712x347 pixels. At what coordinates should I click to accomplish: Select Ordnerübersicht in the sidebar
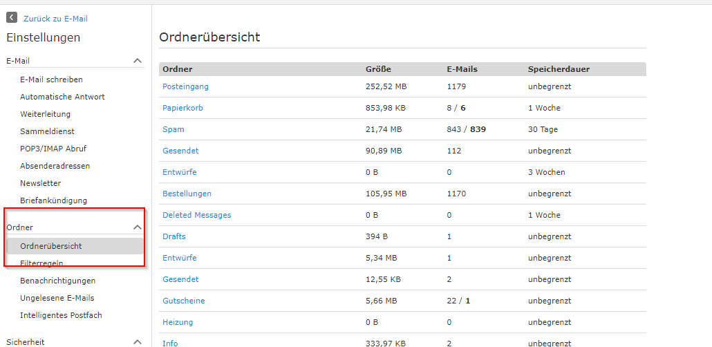pyautogui.click(x=51, y=246)
